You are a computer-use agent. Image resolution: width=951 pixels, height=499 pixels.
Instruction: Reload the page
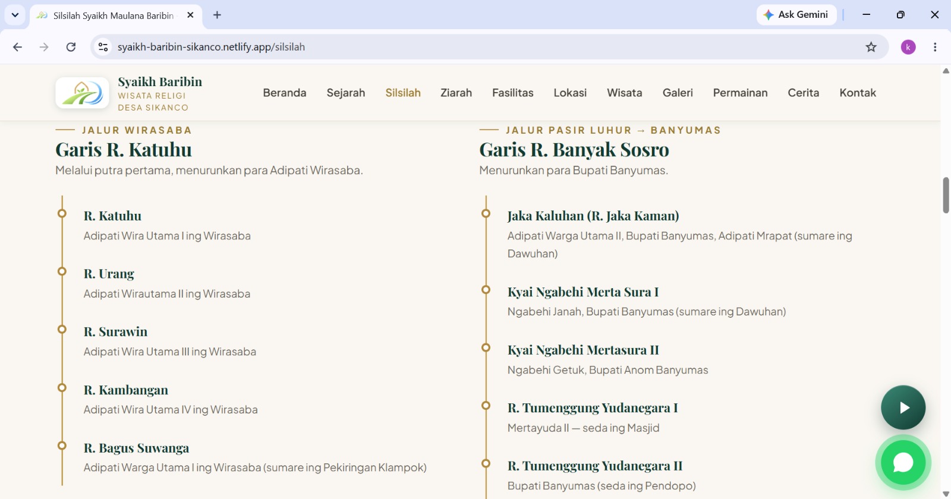[x=71, y=47]
